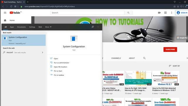Click the large System Configuration app icon
Viewport: 188px width, 106px height.
(74, 39)
